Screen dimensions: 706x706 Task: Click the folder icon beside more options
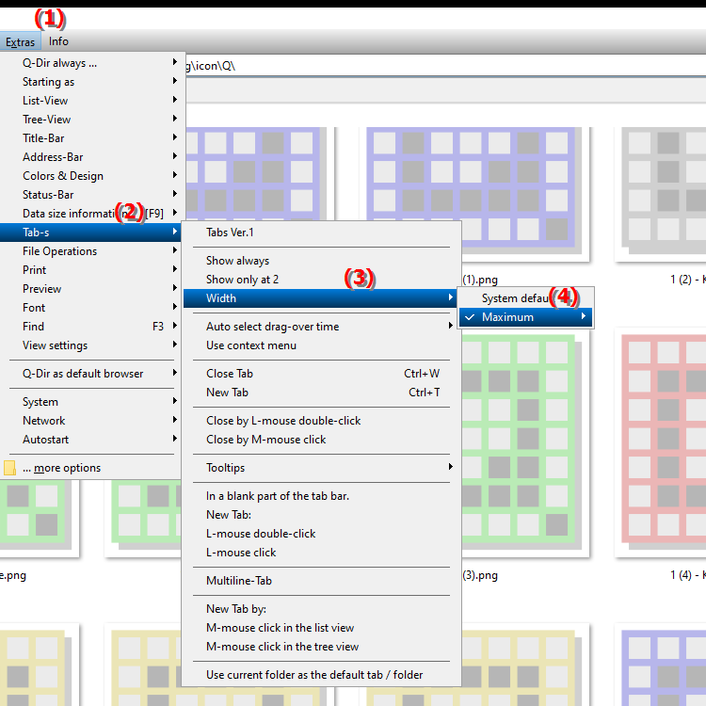click(10, 468)
